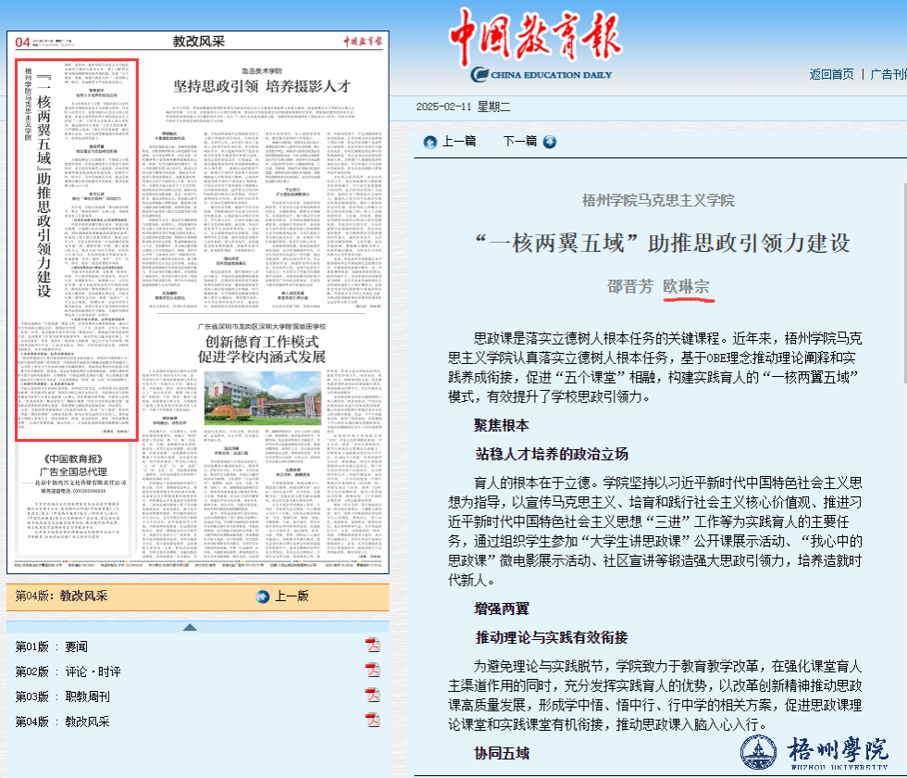The height and width of the screenshot is (778, 907).
Task: Open PDF icon for 第01版 要闻
Action: (x=372, y=646)
